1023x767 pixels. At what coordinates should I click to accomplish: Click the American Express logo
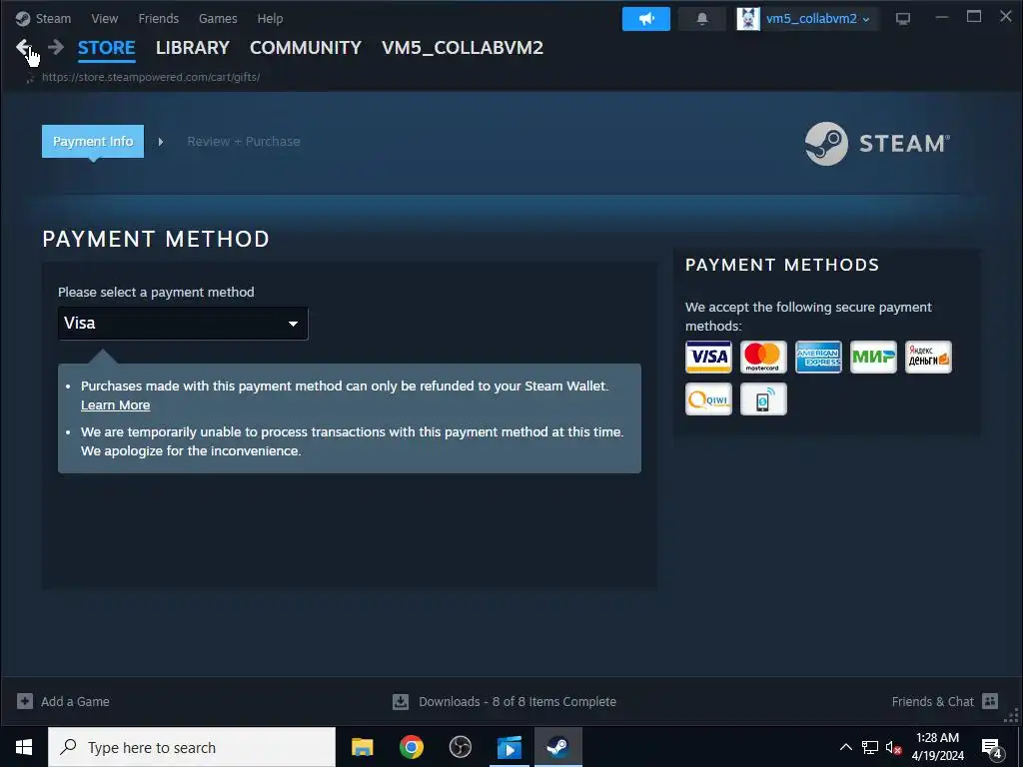818,357
